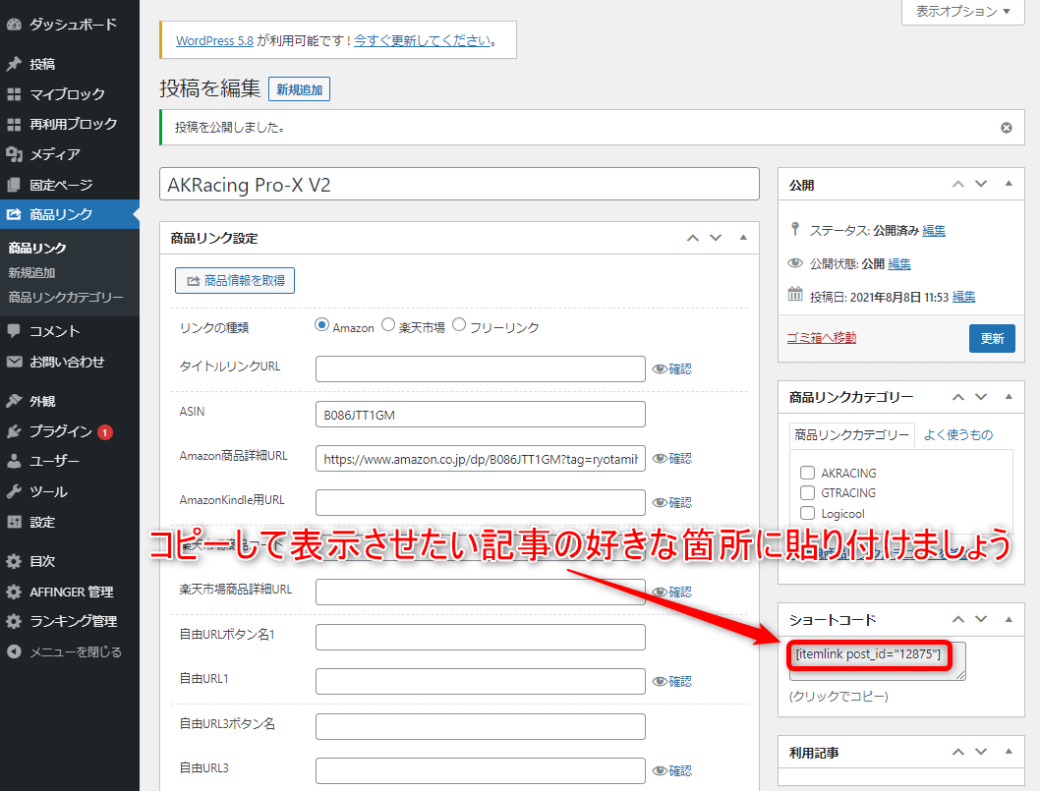
Task: Dismiss the 投稿を公開しました notice
Action: [1007, 128]
